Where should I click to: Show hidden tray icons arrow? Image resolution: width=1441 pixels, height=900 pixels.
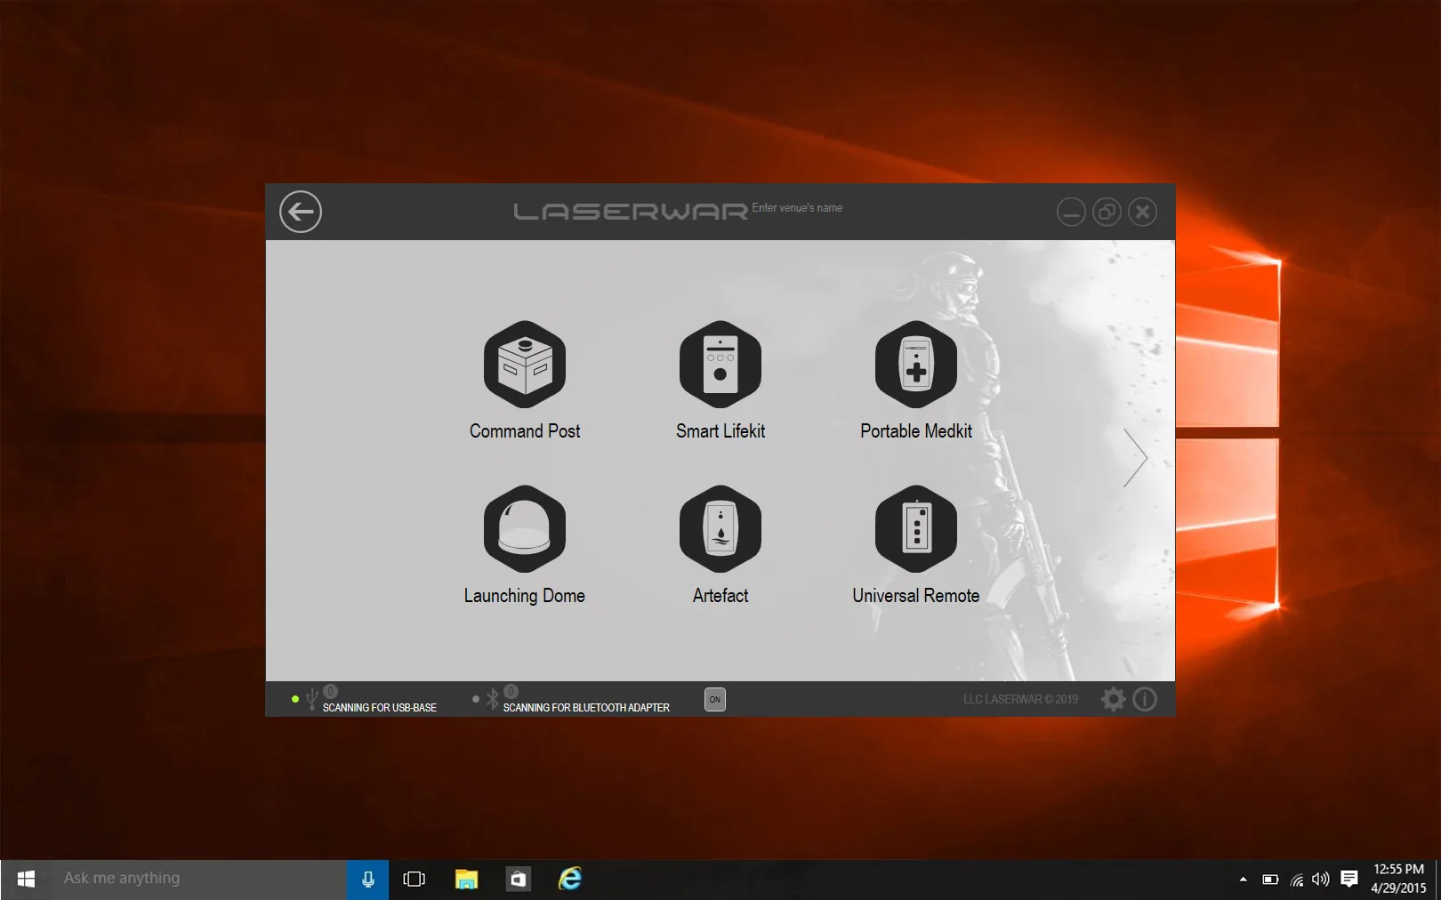click(x=1243, y=880)
